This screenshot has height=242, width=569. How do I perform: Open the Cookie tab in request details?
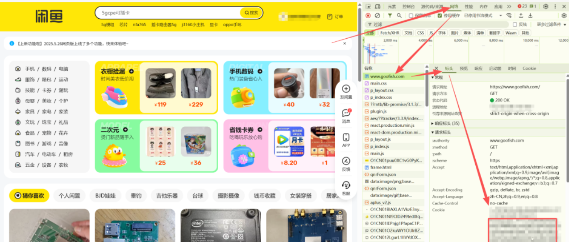tap(529, 69)
